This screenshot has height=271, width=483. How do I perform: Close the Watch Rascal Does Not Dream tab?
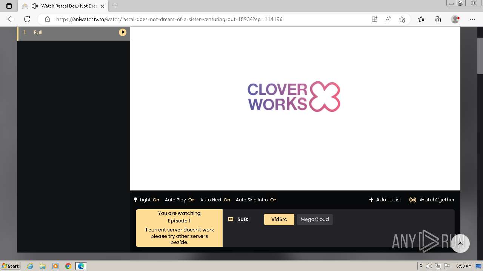point(102,6)
